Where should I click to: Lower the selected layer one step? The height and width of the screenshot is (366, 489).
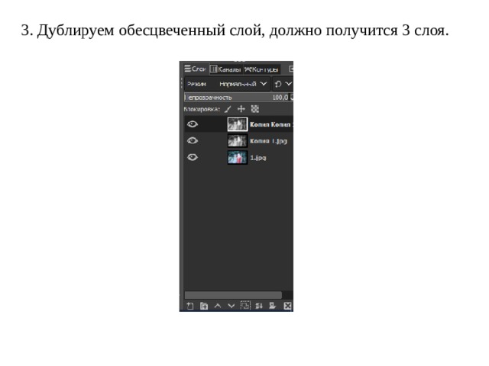click(x=231, y=306)
